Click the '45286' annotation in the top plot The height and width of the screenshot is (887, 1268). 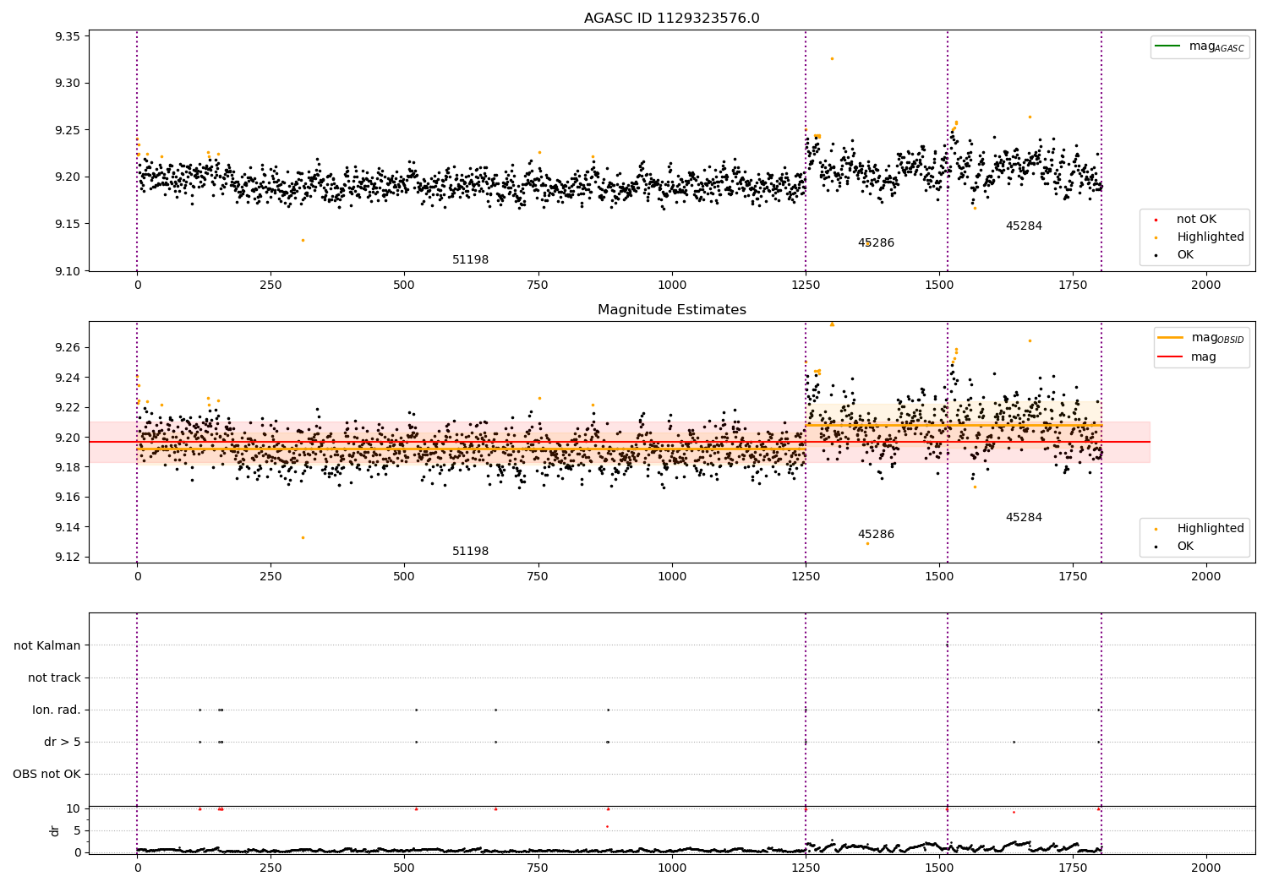[x=876, y=243]
